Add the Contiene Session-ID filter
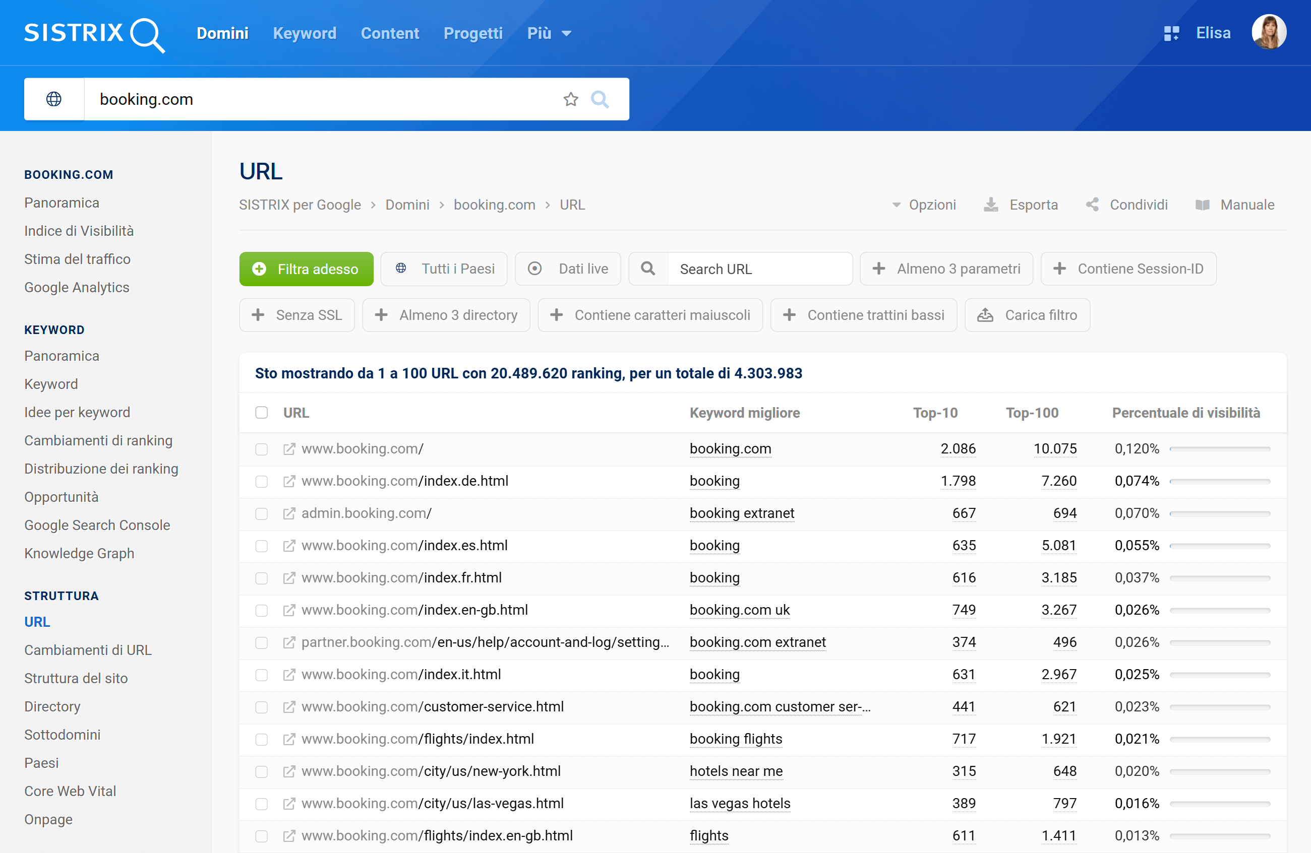 click(1128, 269)
